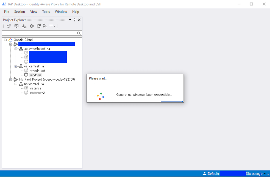Image resolution: width=270 pixels, height=177 pixels.
Task: Click the sign-in toolbar icon in Project Explorer
Action: tap(16, 26)
